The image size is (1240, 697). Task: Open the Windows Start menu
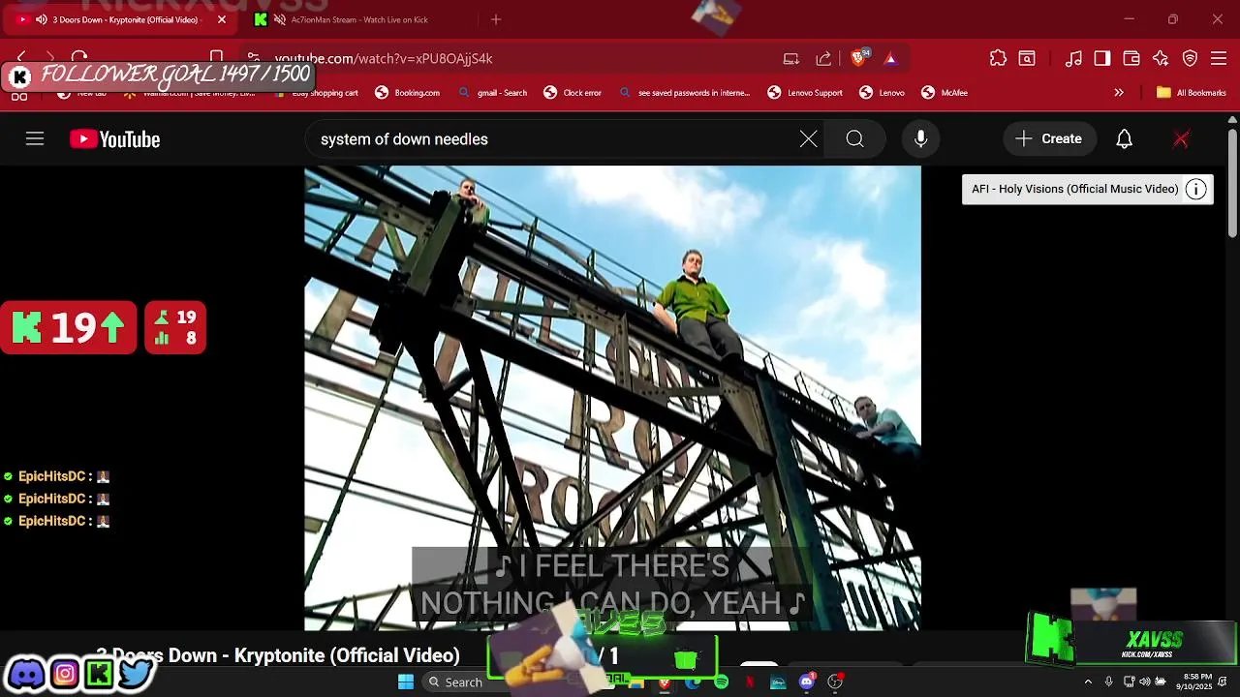tap(406, 682)
